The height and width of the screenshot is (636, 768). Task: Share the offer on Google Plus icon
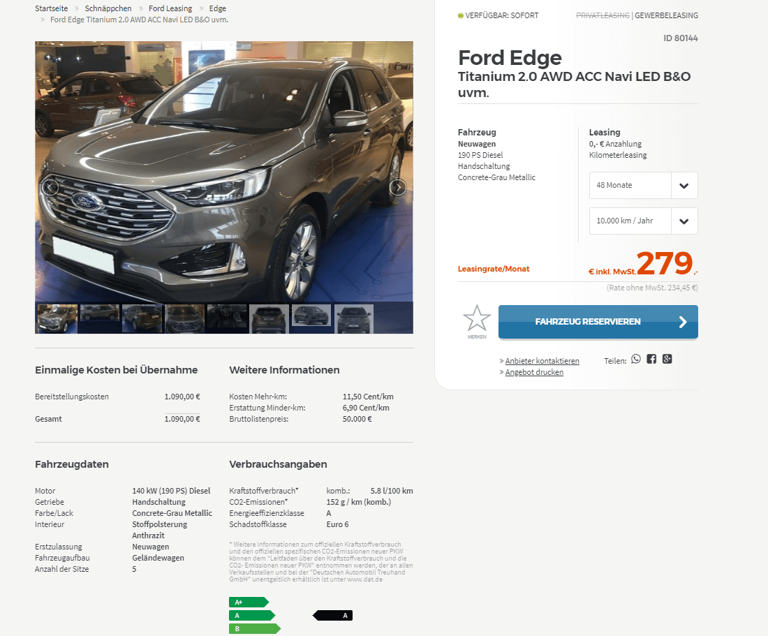click(667, 359)
